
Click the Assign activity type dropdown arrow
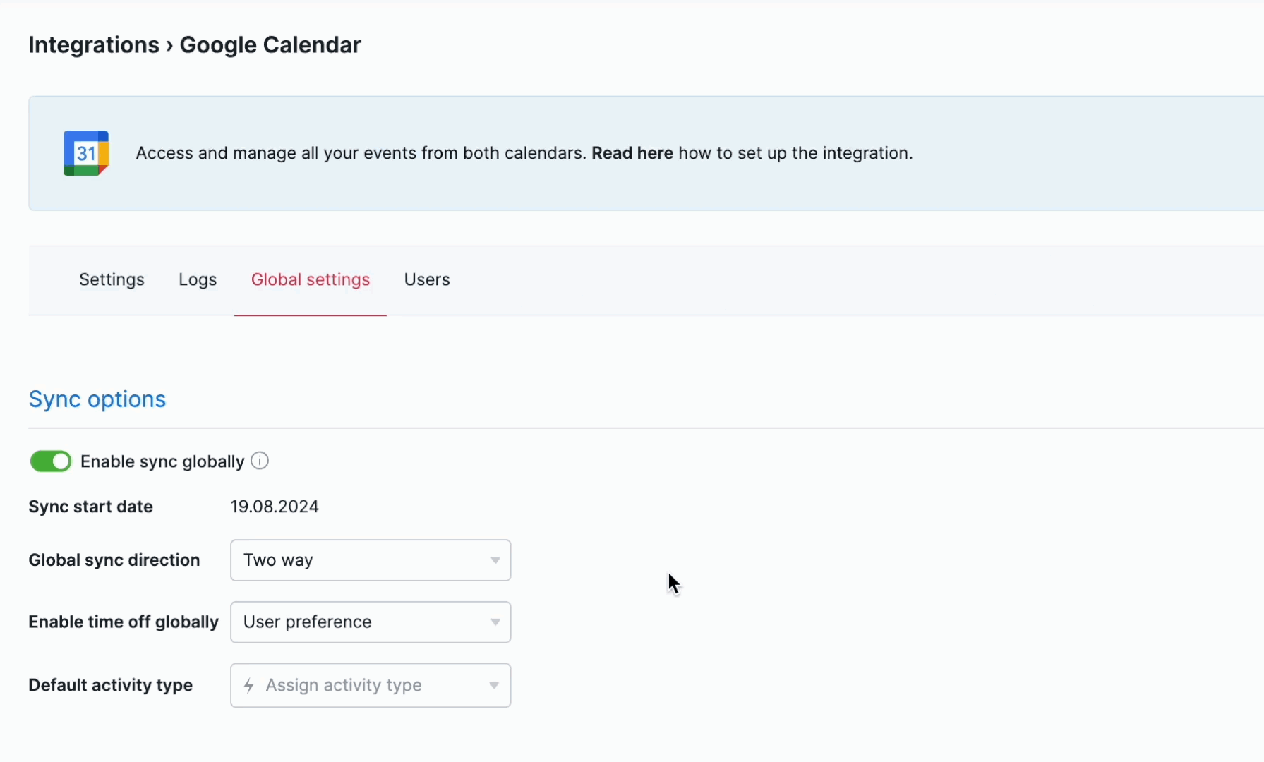click(x=494, y=685)
